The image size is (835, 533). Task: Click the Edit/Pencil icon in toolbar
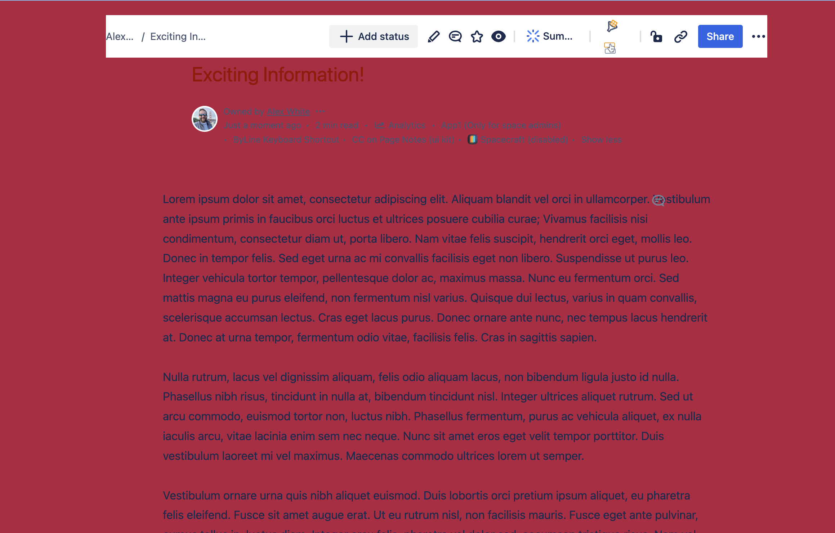coord(433,36)
